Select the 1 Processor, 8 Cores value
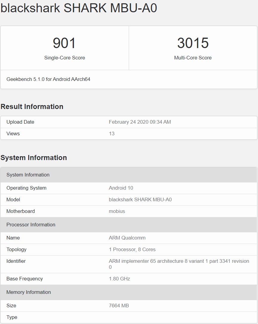The height and width of the screenshot is (324, 258). [132, 249]
